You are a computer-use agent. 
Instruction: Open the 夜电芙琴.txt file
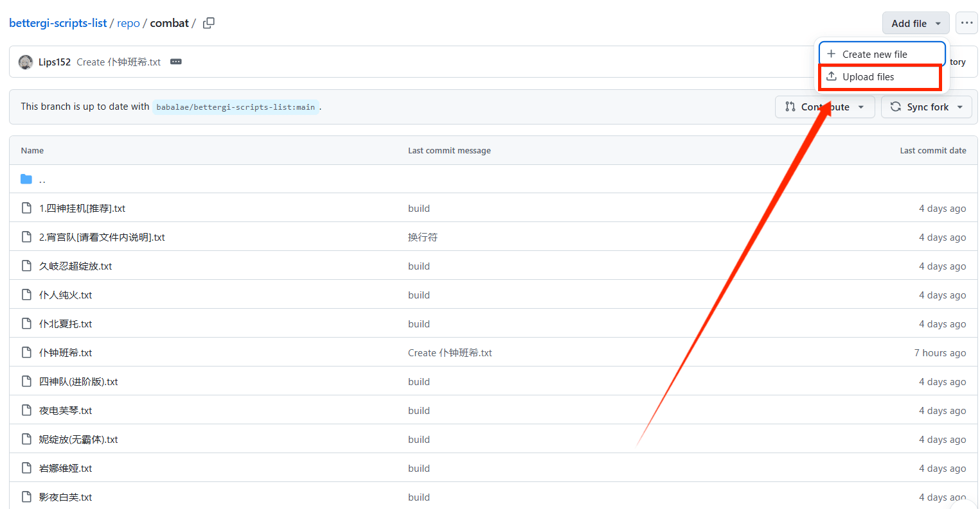tap(66, 411)
